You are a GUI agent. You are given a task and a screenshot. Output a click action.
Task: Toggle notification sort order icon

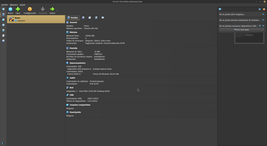tap(259, 9)
